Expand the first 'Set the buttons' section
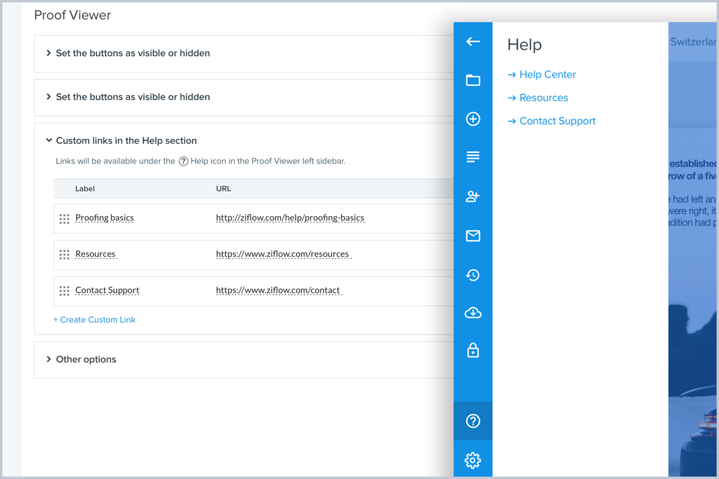 click(x=132, y=53)
